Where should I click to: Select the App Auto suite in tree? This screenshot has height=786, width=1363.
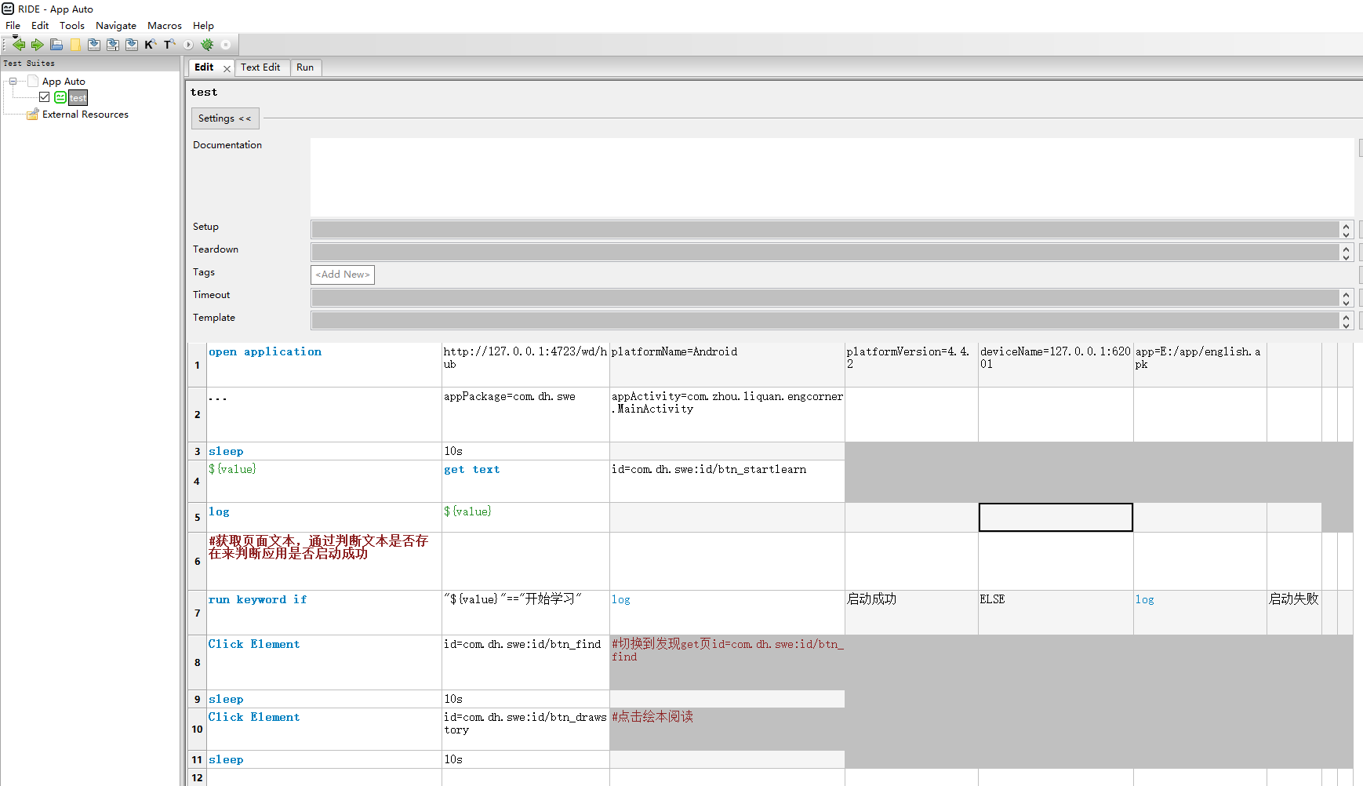click(64, 82)
